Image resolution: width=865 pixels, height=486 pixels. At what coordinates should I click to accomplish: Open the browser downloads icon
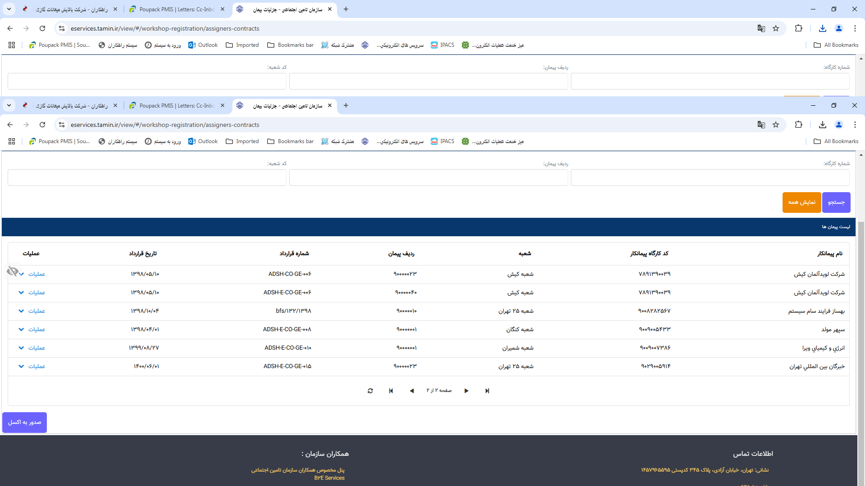pyautogui.click(x=823, y=125)
